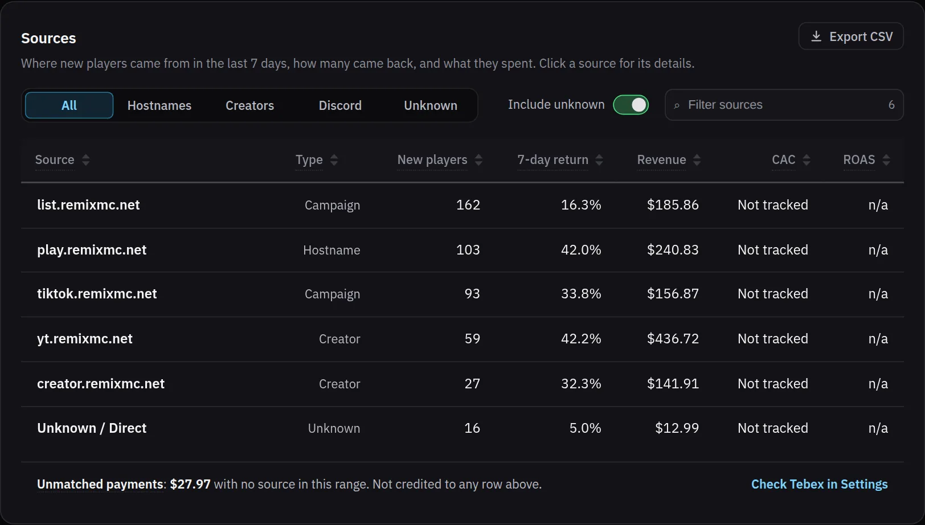This screenshot has width=925, height=525.
Task: Click the Hostname type cell
Action: coord(331,250)
